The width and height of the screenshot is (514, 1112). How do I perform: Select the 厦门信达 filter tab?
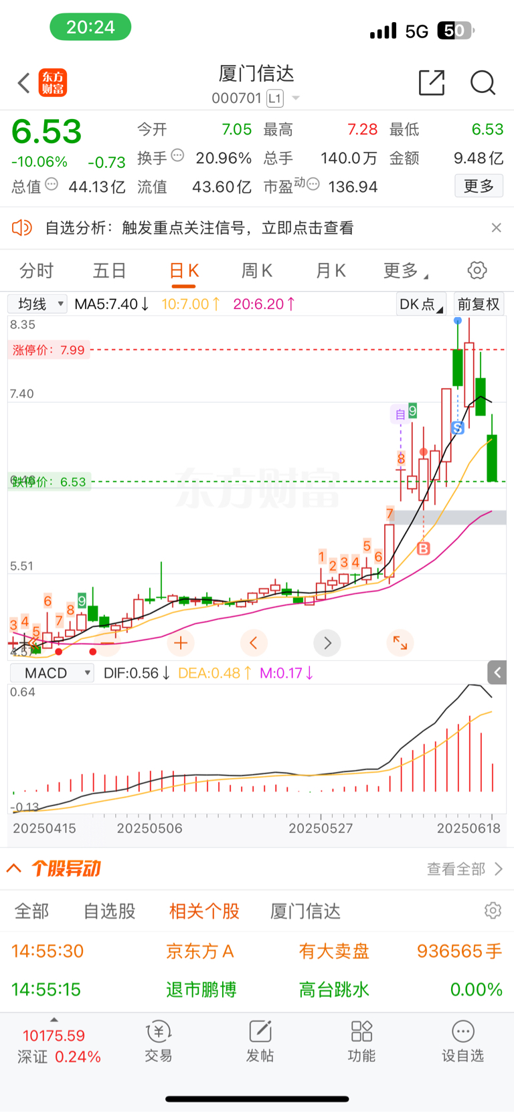tap(305, 911)
